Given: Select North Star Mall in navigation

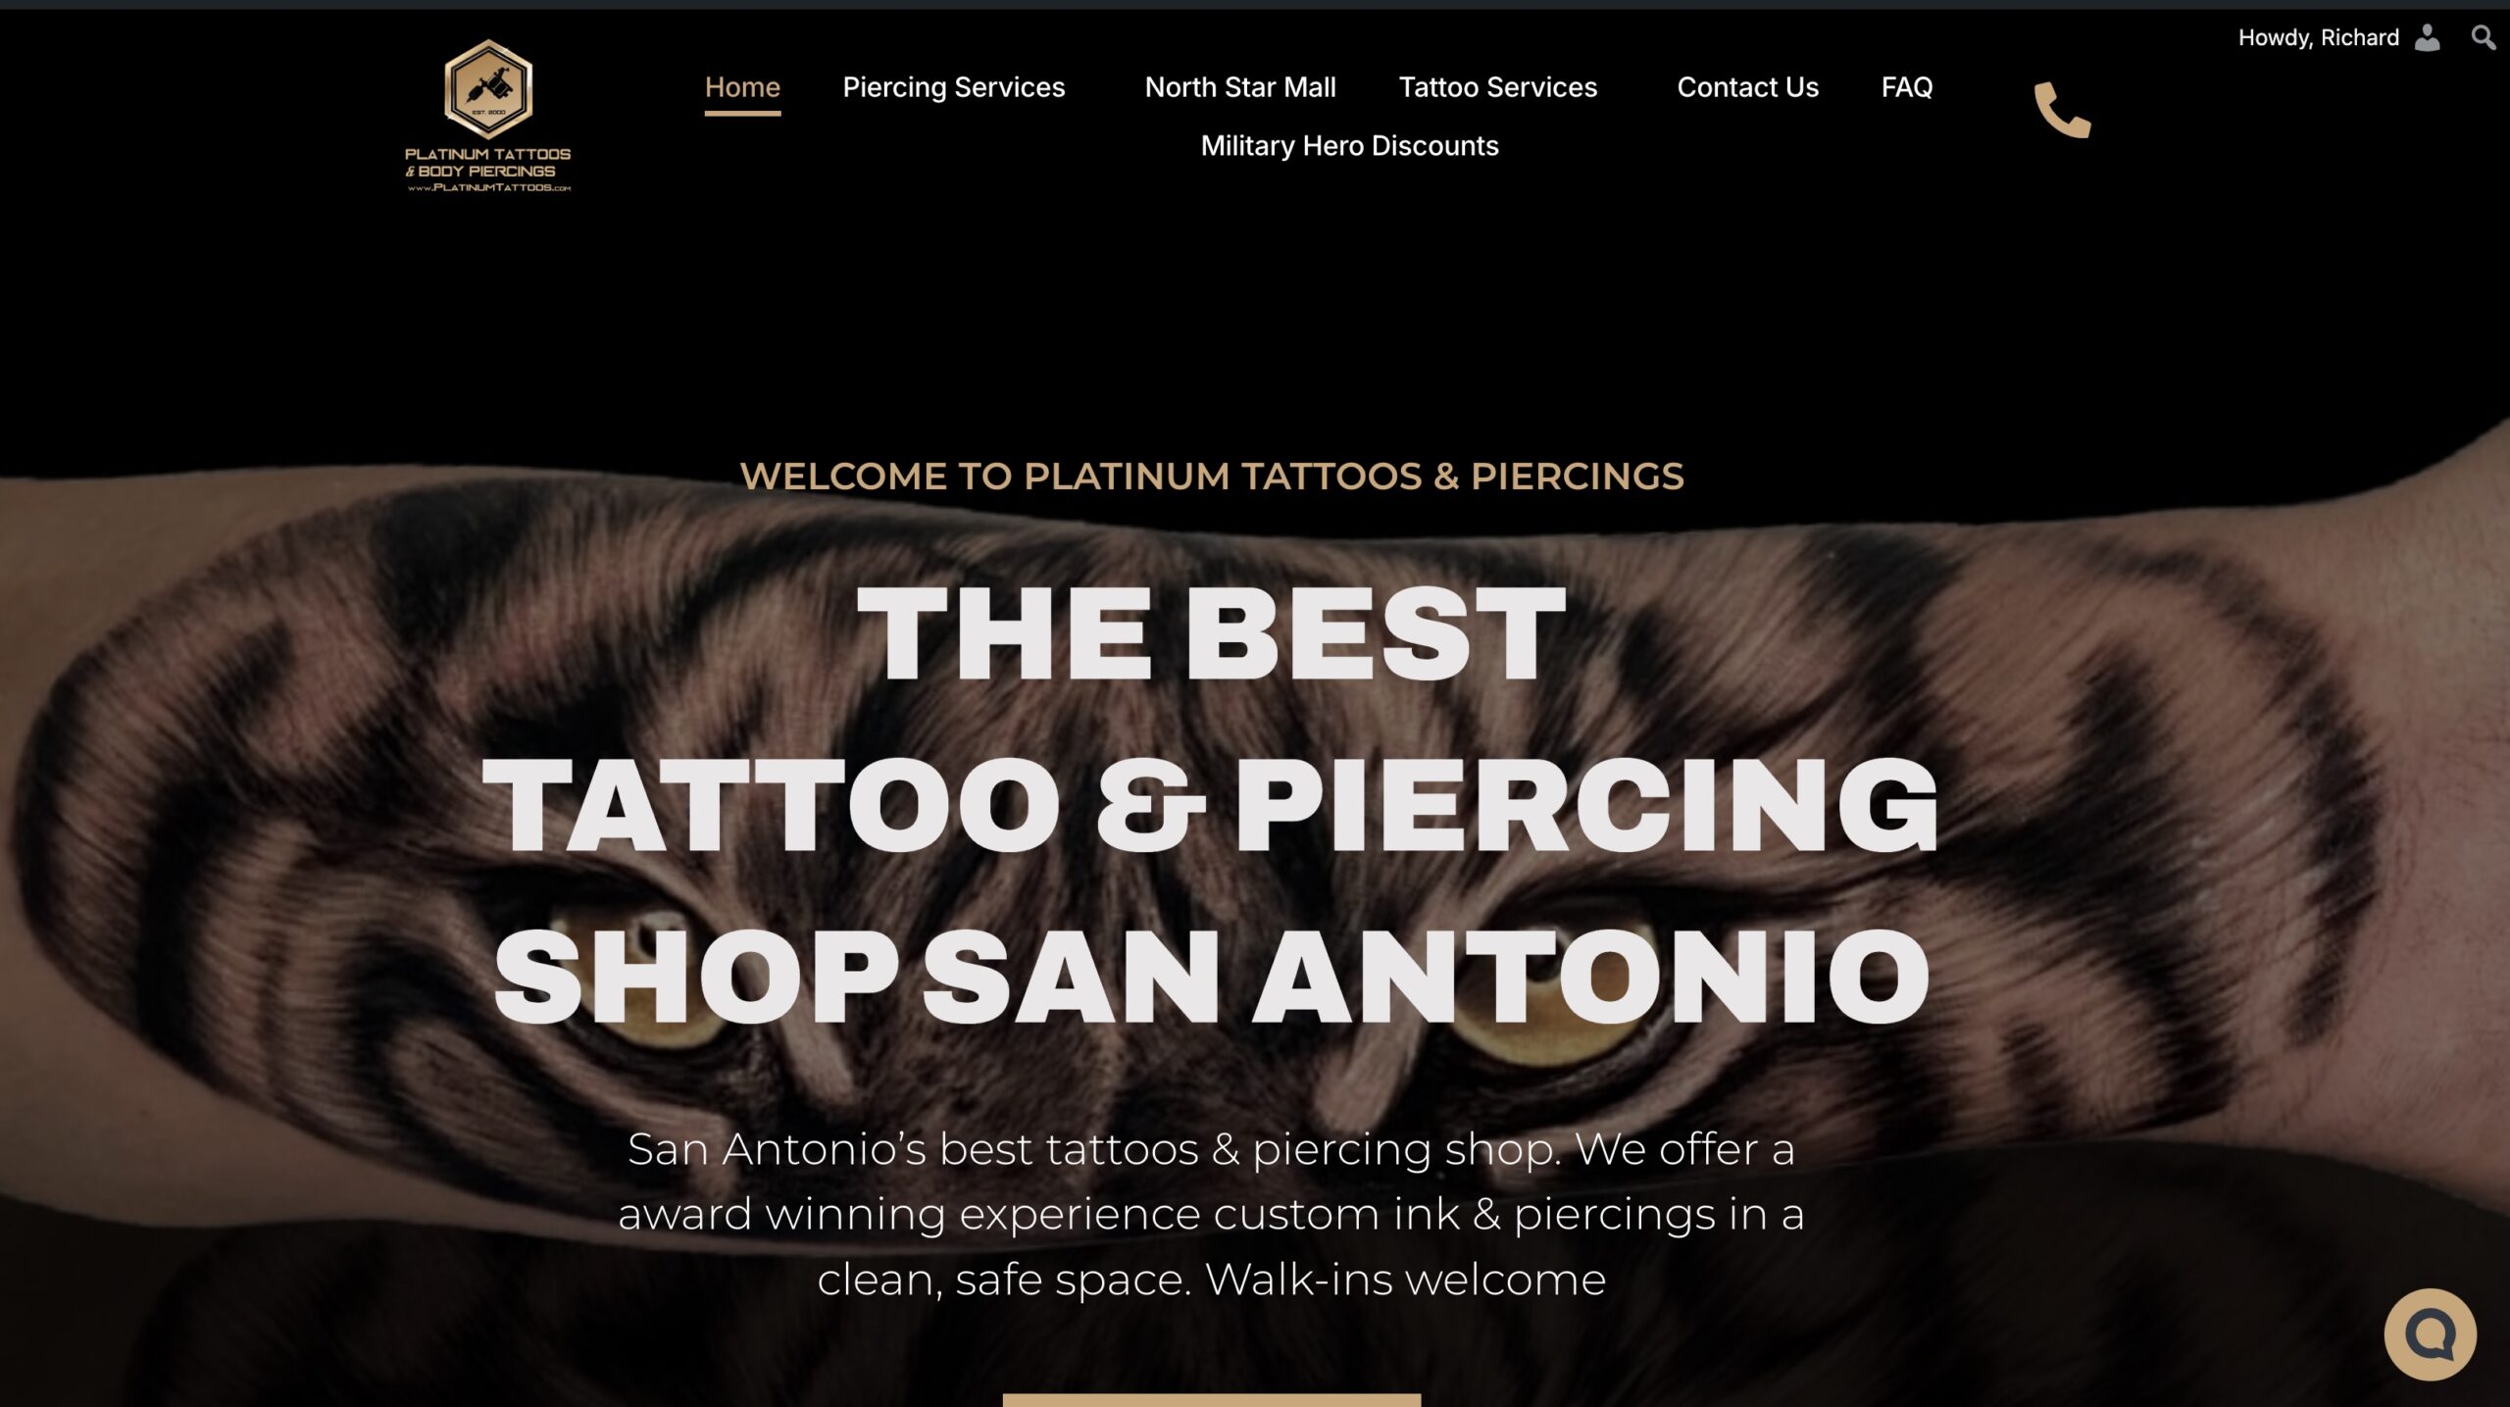Looking at the screenshot, I should tap(1240, 87).
